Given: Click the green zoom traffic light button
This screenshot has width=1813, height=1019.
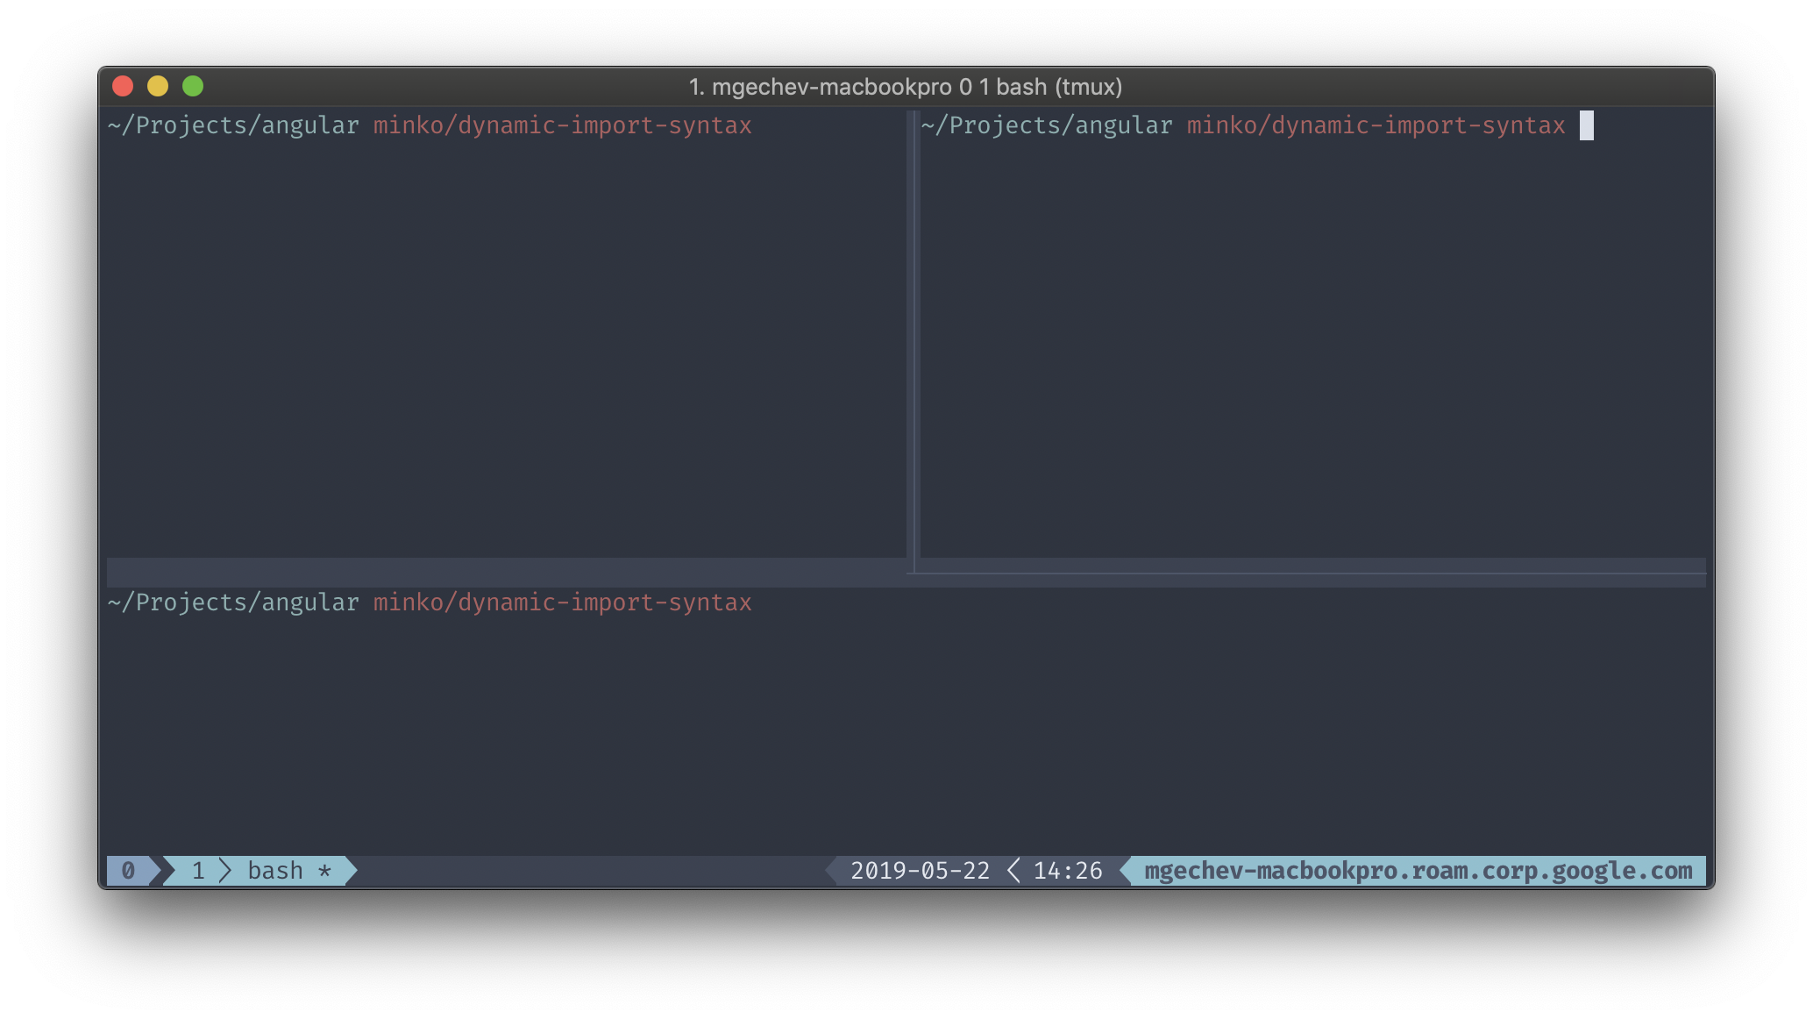Looking at the screenshot, I should pyautogui.click(x=193, y=86).
